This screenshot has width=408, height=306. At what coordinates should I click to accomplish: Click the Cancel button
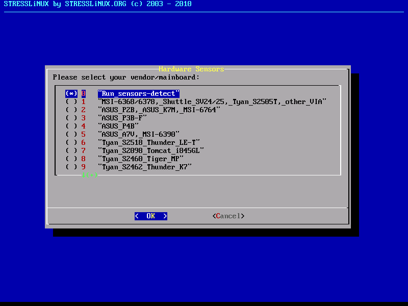click(x=228, y=216)
